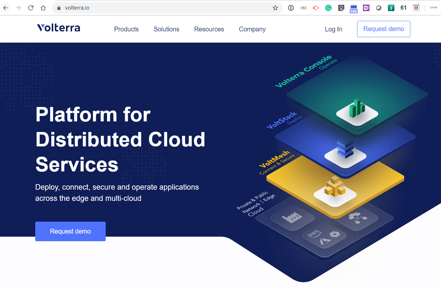Open the browser home page
441x288 pixels.
coord(43,8)
